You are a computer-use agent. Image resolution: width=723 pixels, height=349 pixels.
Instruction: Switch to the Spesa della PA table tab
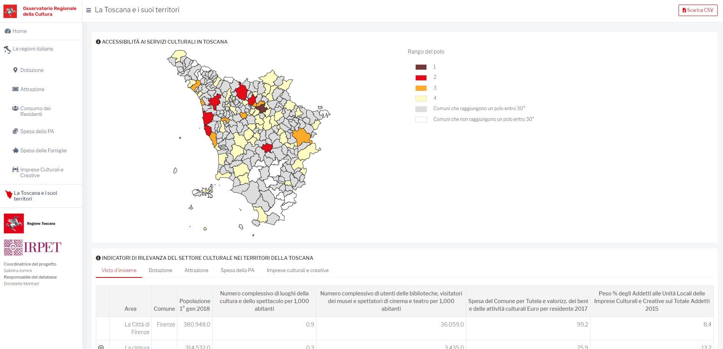click(237, 270)
